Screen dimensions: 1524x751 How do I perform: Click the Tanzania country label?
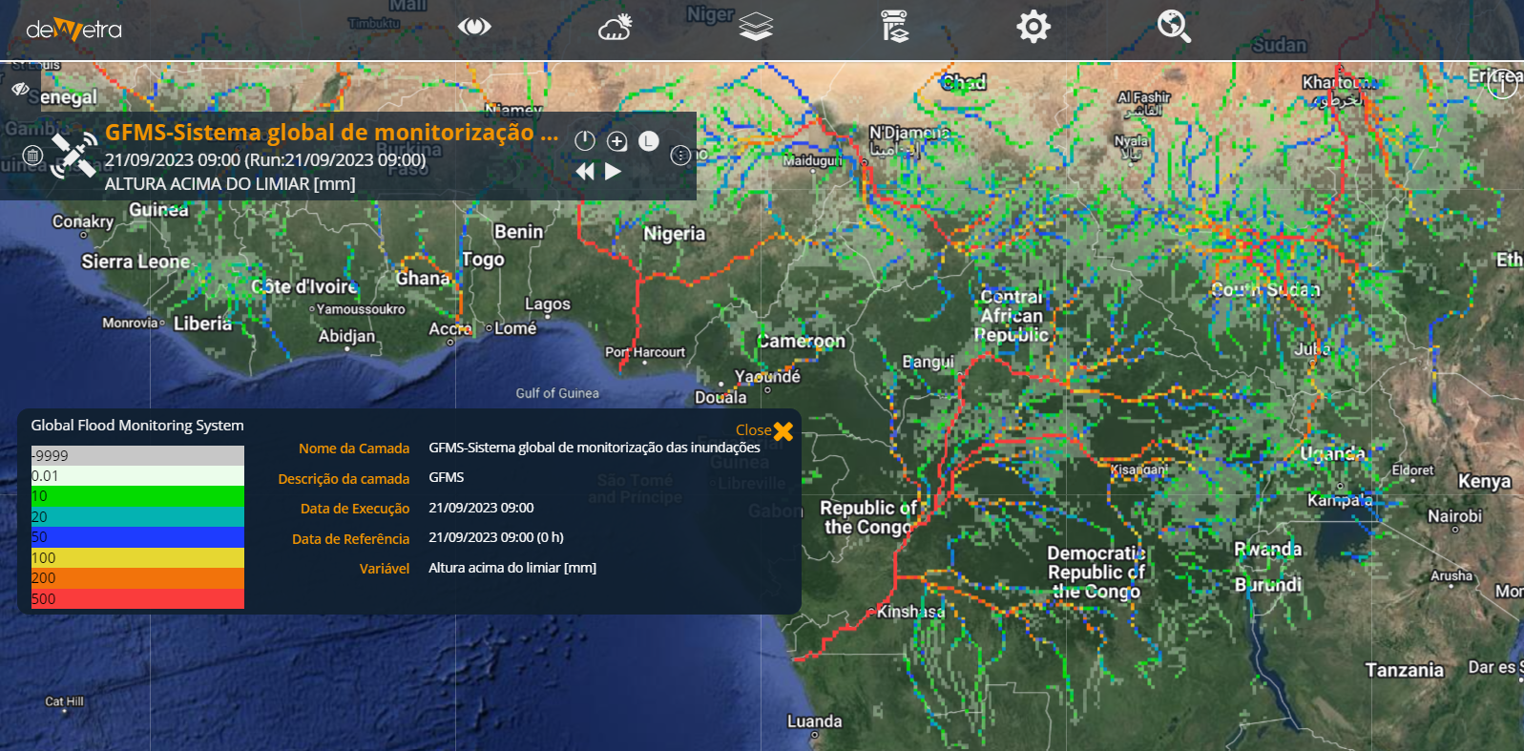[1405, 671]
